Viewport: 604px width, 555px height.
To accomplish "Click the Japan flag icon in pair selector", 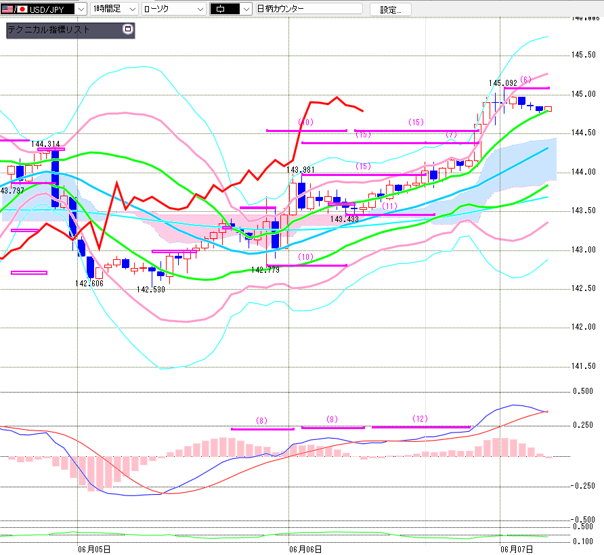I will 22,9.
